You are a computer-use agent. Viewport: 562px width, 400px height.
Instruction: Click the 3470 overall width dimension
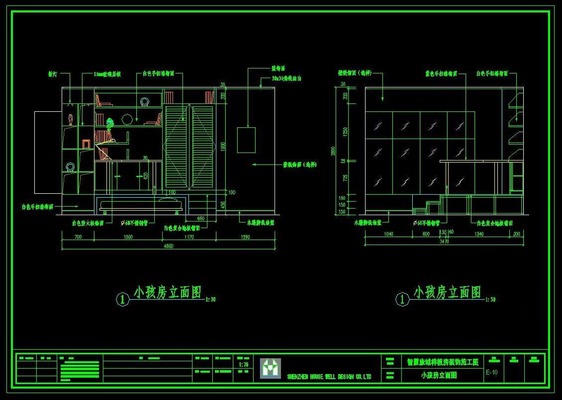point(444,242)
